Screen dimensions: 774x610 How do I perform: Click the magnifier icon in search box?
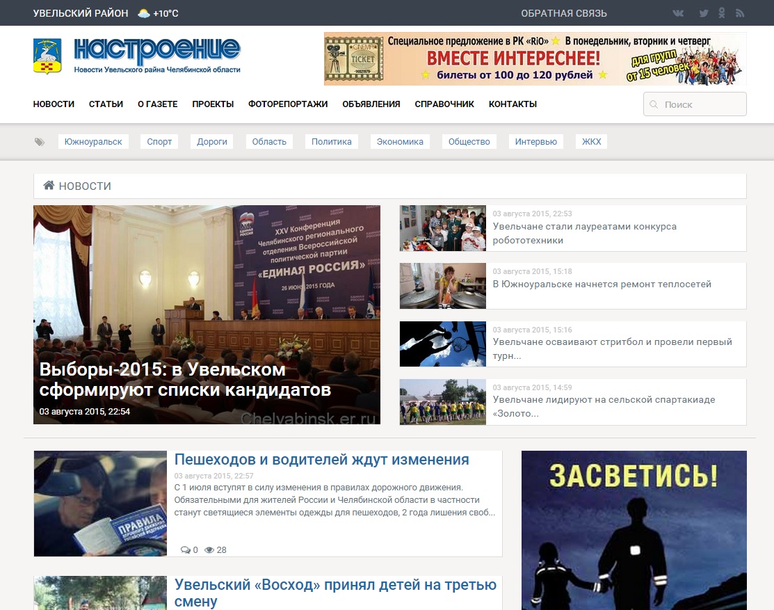[x=654, y=104]
